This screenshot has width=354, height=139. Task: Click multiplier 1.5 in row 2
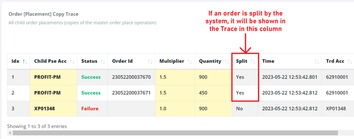175,93
